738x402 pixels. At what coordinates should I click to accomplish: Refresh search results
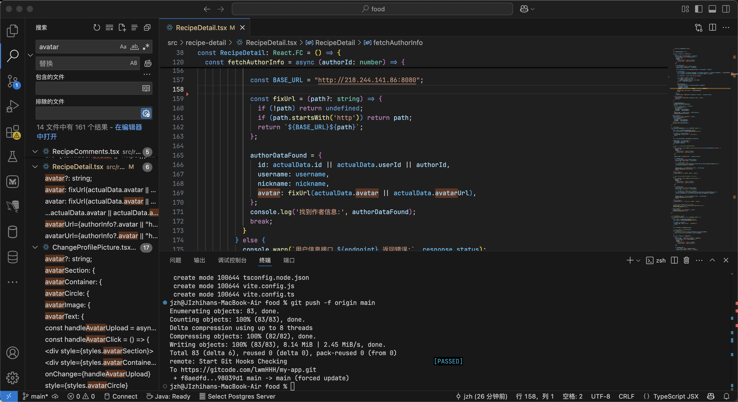(x=97, y=27)
